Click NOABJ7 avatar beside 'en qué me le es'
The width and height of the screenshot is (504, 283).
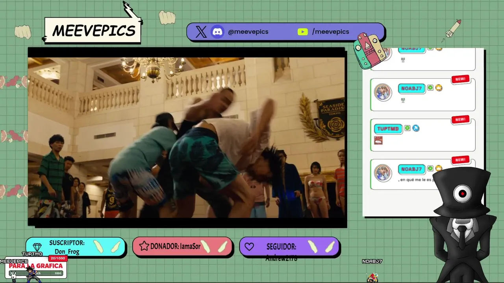(383, 173)
